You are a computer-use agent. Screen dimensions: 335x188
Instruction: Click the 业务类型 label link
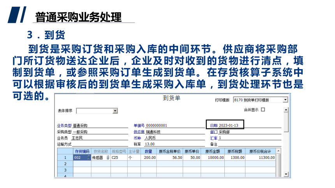[x=64, y=125]
